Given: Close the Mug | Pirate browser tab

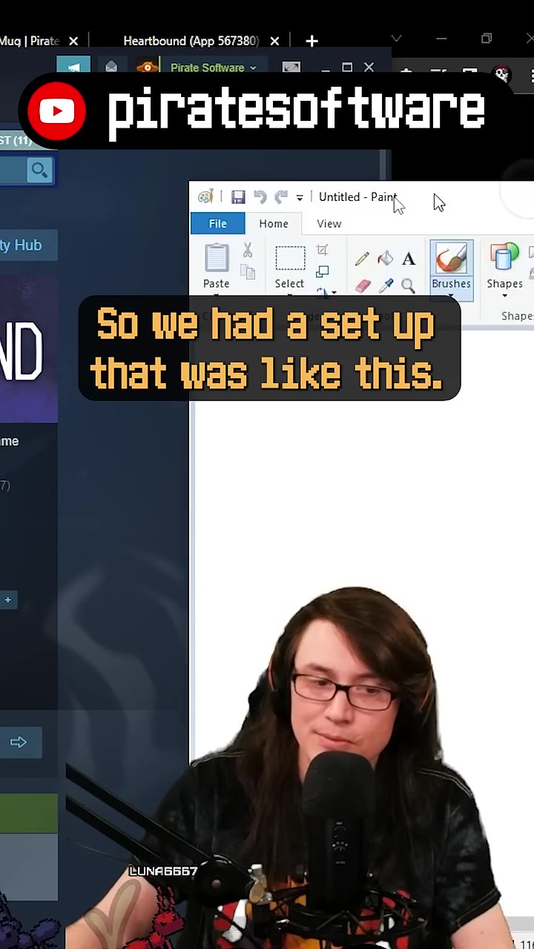Looking at the screenshot, I should click(73, 41).
